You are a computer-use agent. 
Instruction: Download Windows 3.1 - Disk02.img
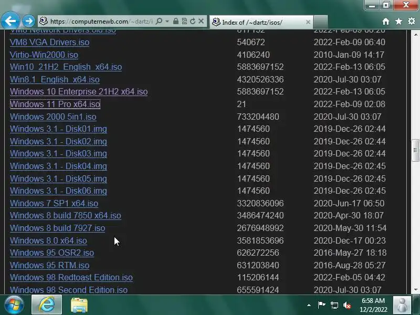coord(58,141)
